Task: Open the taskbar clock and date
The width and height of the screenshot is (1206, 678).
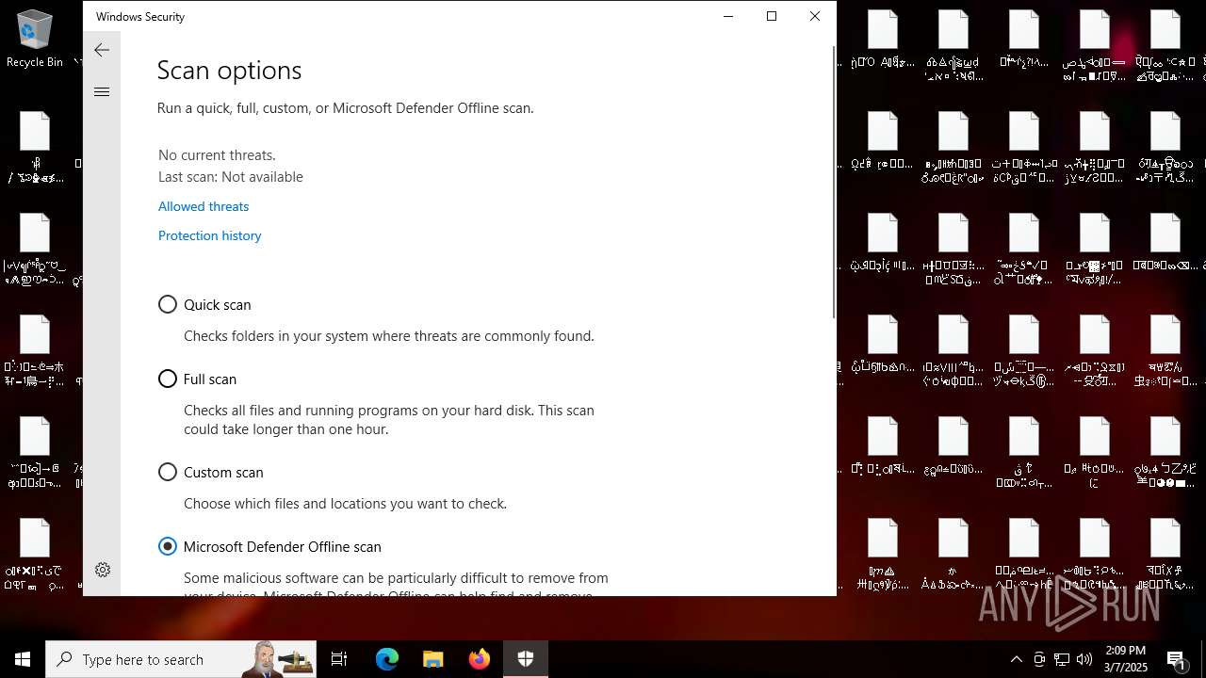Action: (1126, 659)
